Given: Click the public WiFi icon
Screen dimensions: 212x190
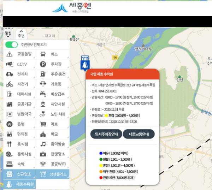Looking at the screenshot, I should point(43,164).
